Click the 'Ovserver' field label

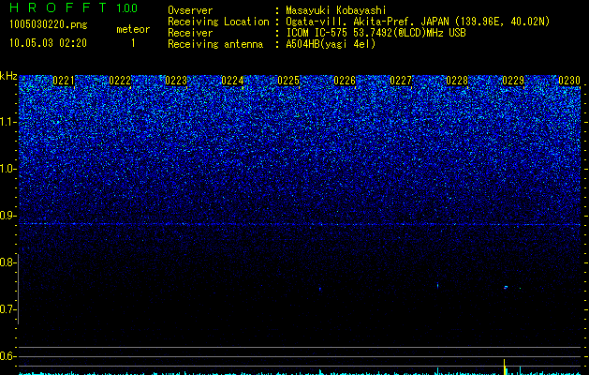[x=190, y=10]
